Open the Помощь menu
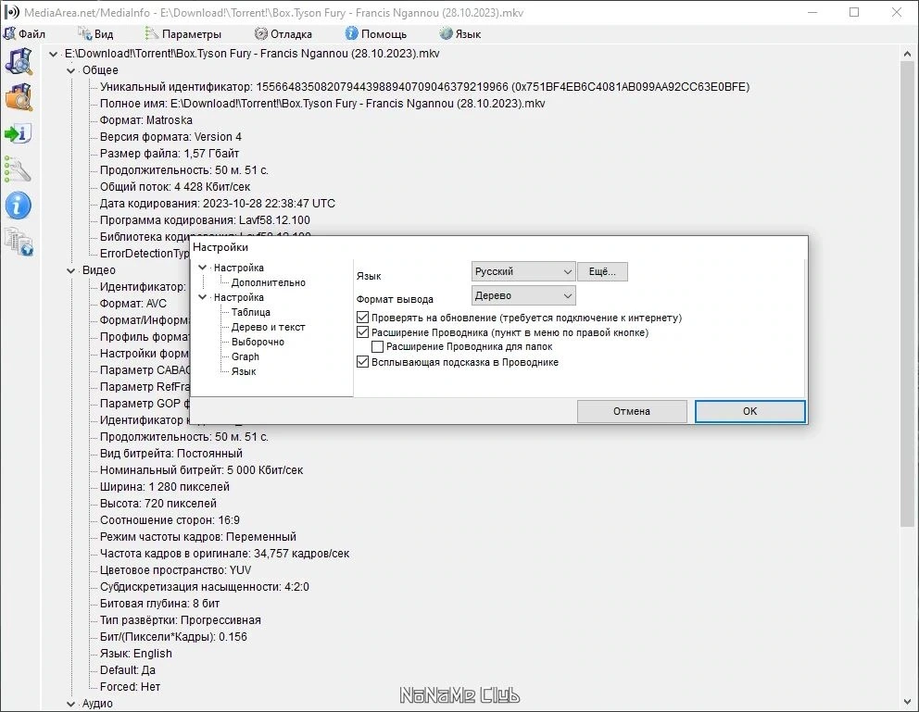 [376, 34]
